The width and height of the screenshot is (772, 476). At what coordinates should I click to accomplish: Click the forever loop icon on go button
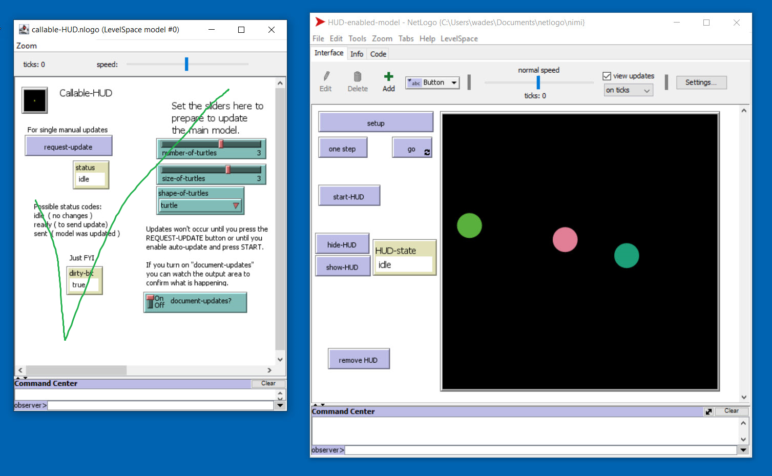point(427,152)
